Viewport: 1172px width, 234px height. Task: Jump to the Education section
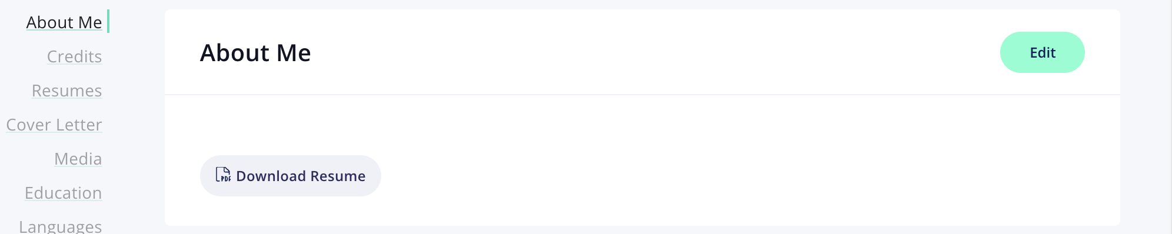(63, 193)
